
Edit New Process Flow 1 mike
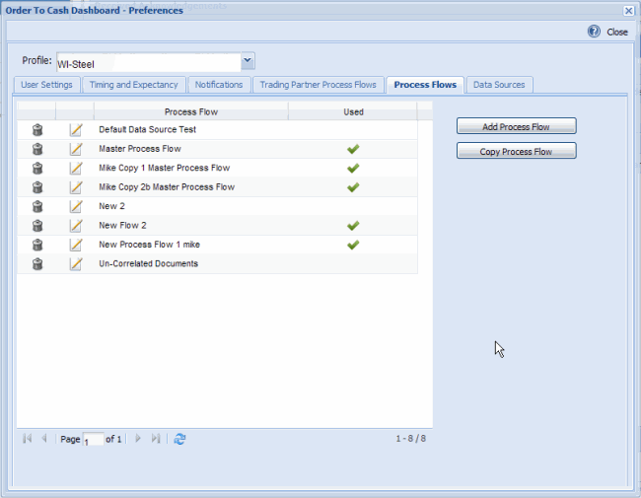point(76,246)
